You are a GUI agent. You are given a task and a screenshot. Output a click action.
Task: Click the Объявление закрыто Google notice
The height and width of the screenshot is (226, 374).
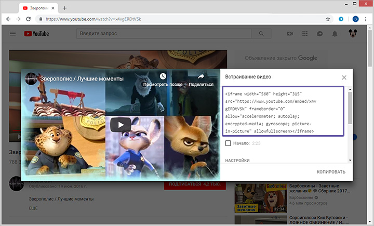[x=280, y=58]
